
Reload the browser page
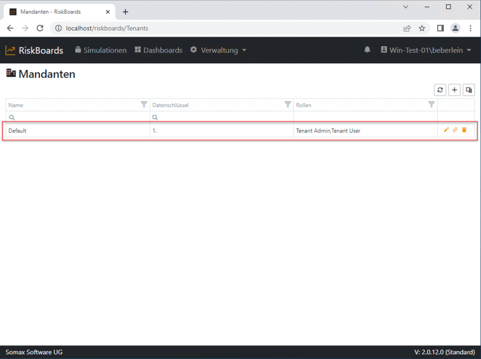point(40,28)
